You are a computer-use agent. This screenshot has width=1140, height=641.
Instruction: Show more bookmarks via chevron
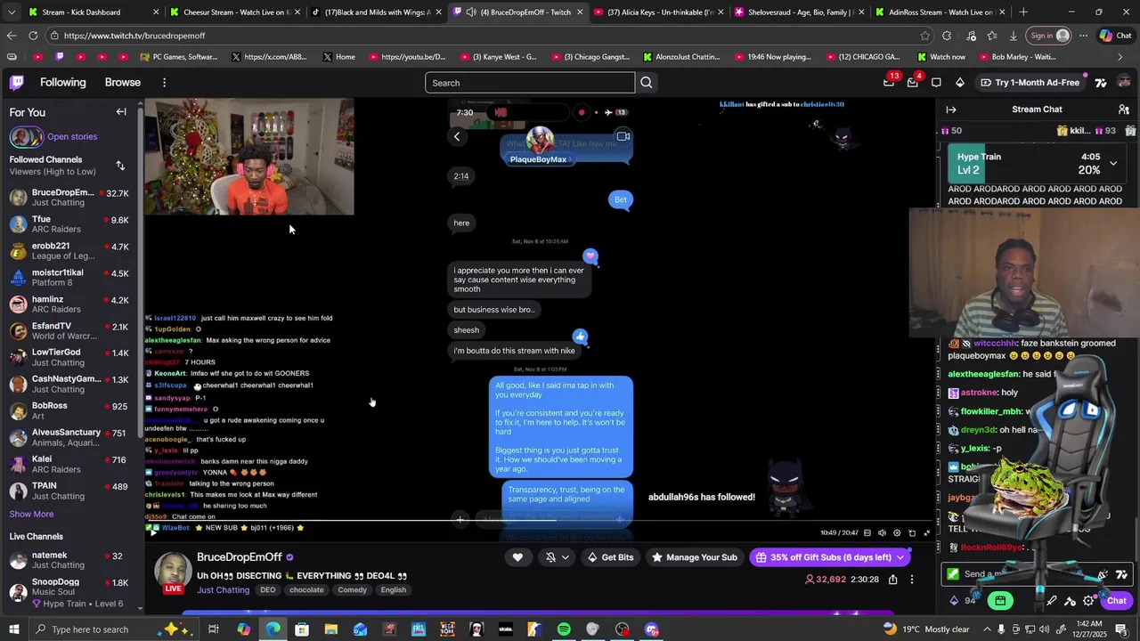pyautogui.click(x=1120, y=57)
